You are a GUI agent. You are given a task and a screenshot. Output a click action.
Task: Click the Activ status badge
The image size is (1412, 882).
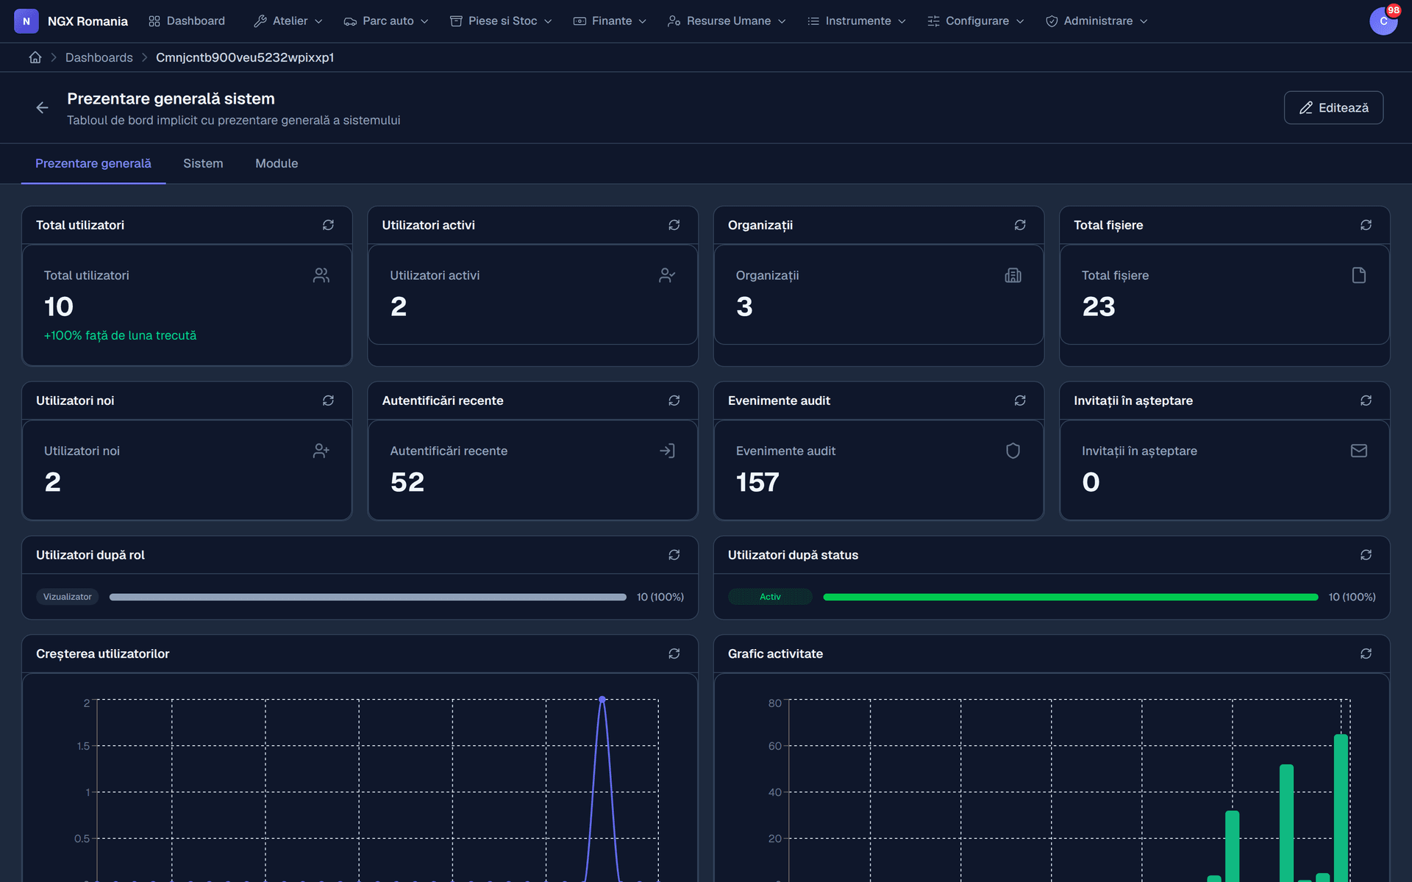[x=770, y=597]
